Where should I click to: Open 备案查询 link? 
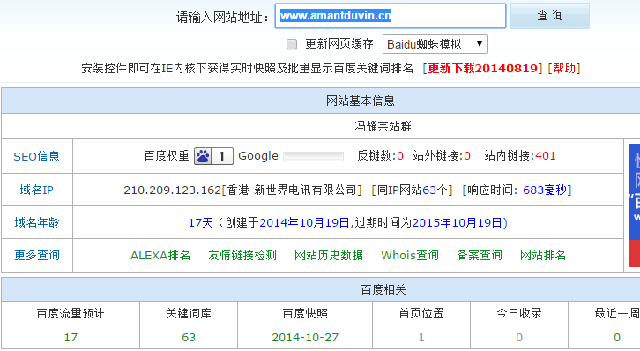point(480,255)
